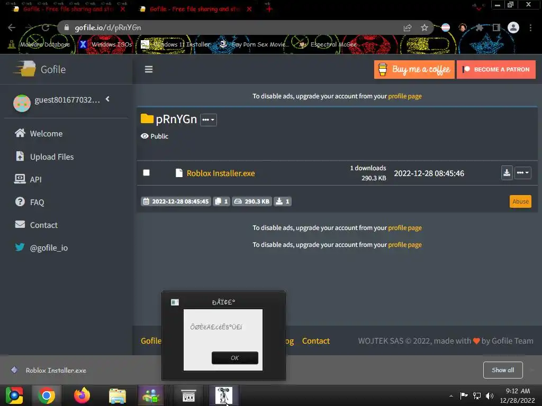
Task: Open the Windows 11 Installer bookmark
Action: click(x=176, y=44)
